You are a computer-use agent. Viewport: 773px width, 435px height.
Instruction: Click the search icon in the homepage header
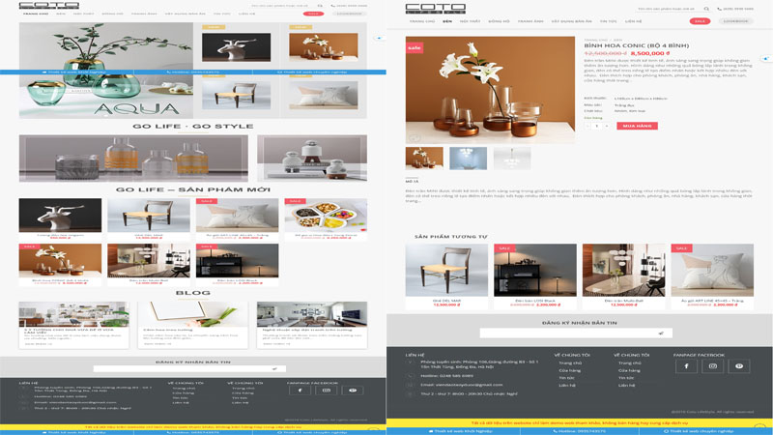(320, 6)
